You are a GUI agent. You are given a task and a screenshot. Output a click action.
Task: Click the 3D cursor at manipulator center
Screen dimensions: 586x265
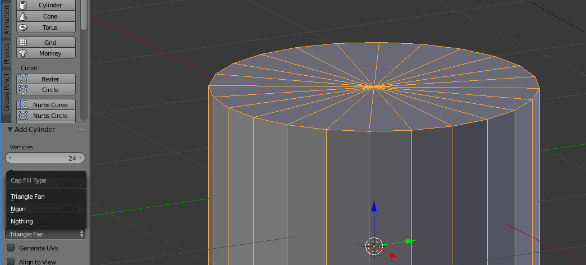(374, 246)
